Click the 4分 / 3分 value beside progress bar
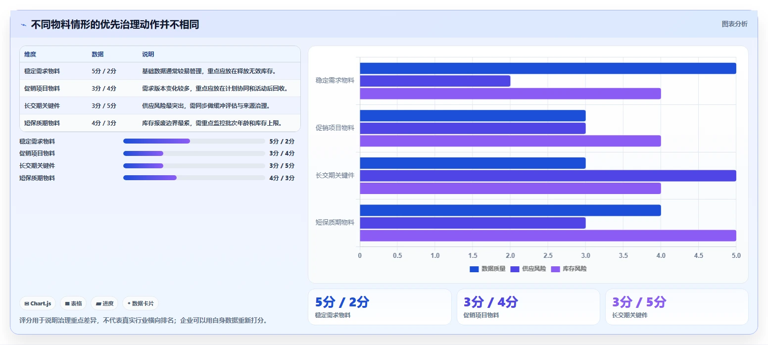This screenshot has width=768, height=345. [x=282, y=178]
